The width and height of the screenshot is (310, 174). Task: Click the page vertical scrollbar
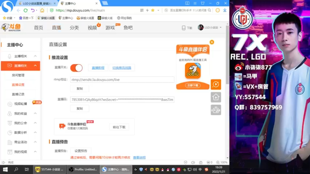tap(227, 54)
